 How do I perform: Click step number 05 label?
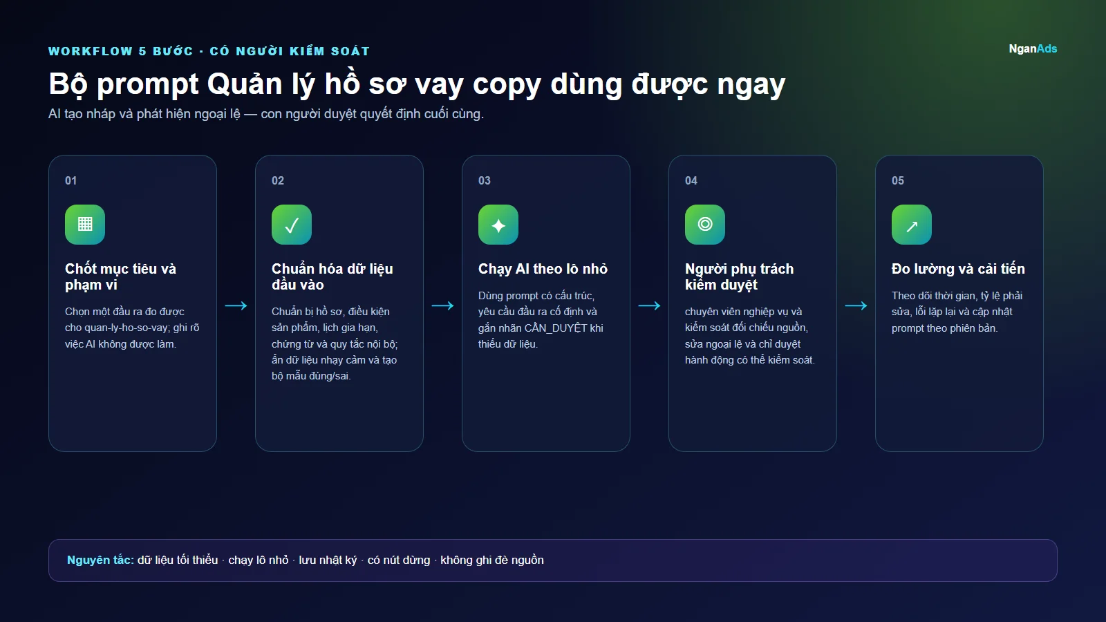click(x=898, y=180)
